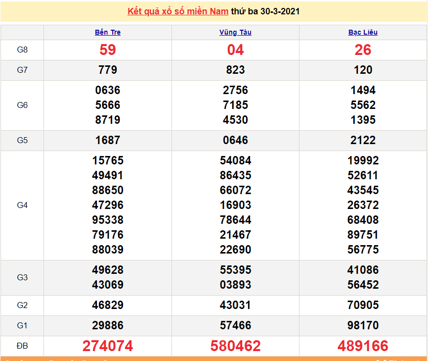Viewport: 428px width, 361px height.
Task: Click the Bến Tre G5 number 1687
Action: [x=108, y=140]
